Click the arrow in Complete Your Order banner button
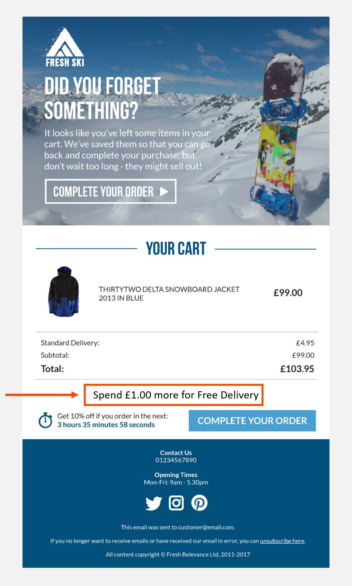 click(x=164, y=192)
